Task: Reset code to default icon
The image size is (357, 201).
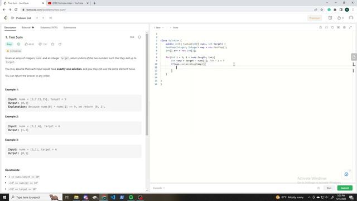Action: (332, 27)
